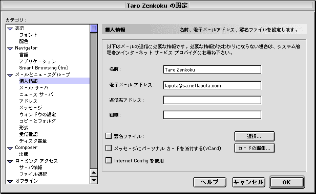This screenshot has width=316, height=194.
Task: Select アプリケーション under Navigator
Action: (37, 61)
